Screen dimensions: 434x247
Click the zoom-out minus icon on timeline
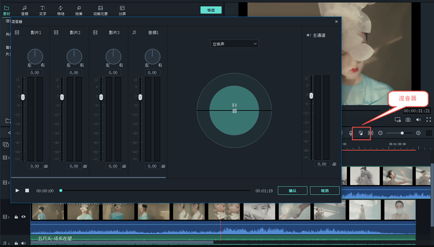380,133
